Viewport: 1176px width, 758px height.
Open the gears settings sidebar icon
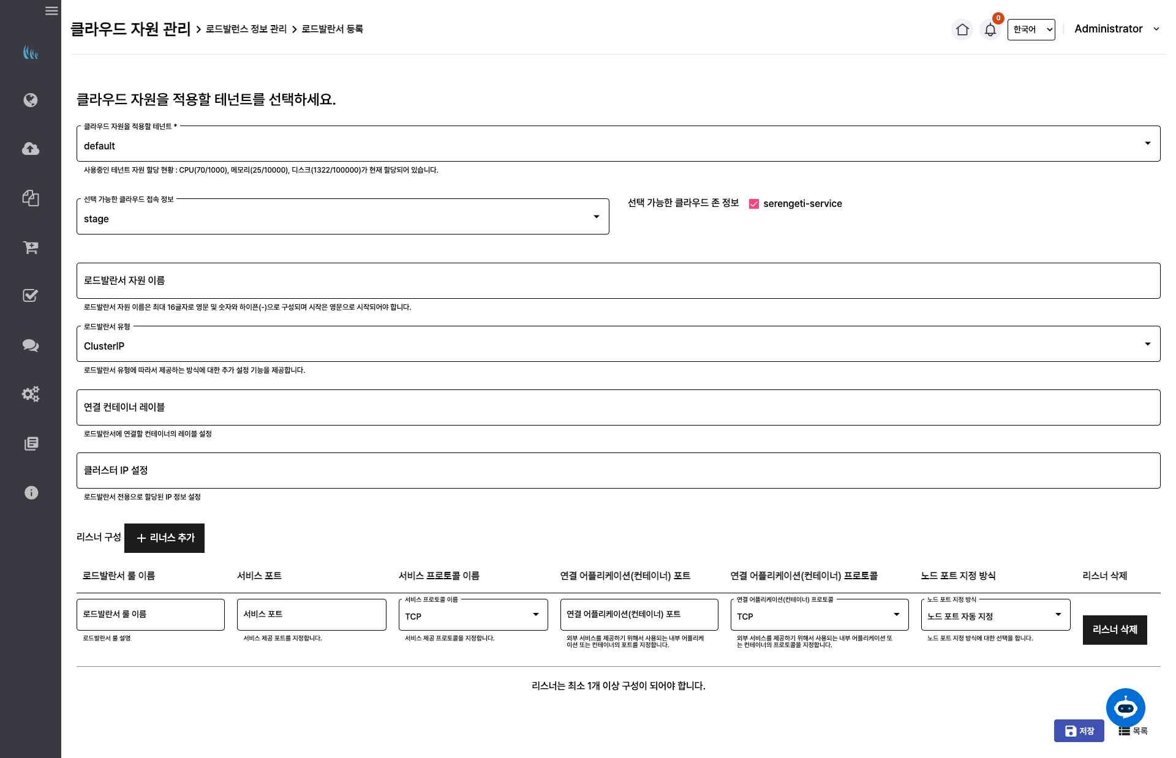coord(31,394)
